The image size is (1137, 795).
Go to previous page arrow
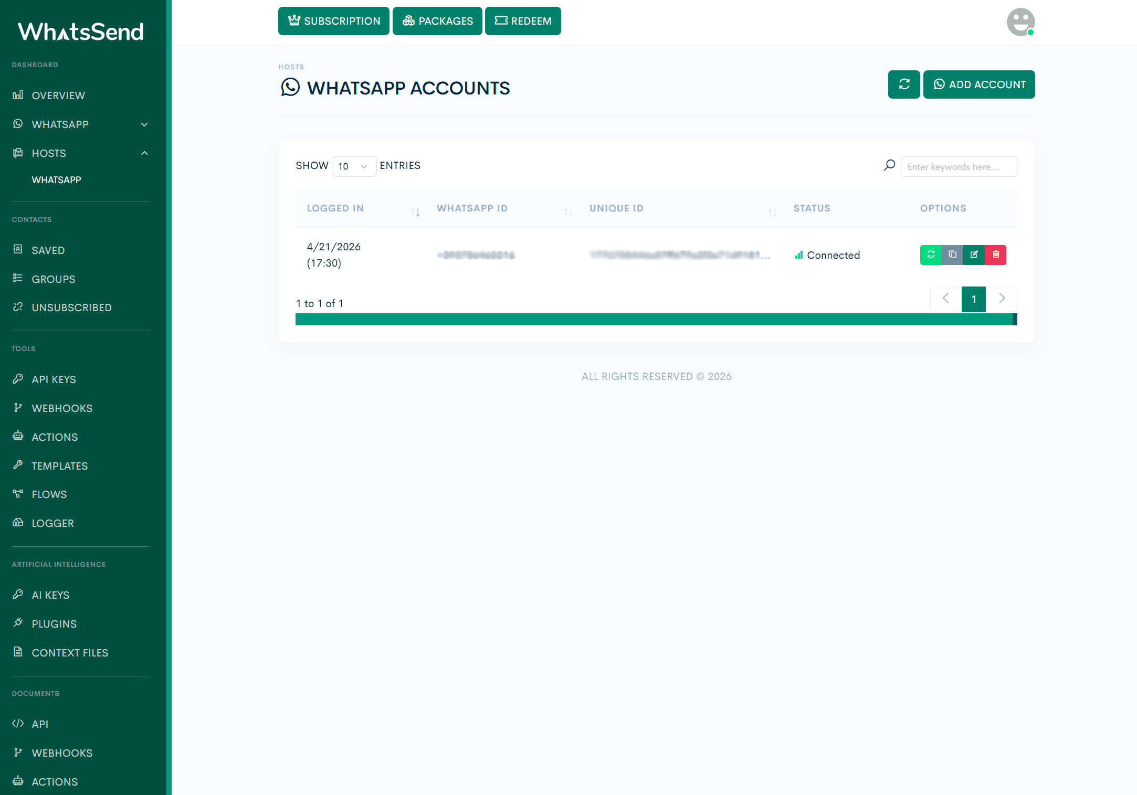[946, 299]
